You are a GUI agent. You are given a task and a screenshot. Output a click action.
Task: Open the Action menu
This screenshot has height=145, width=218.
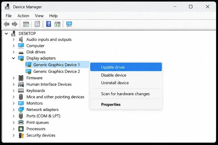23,16
